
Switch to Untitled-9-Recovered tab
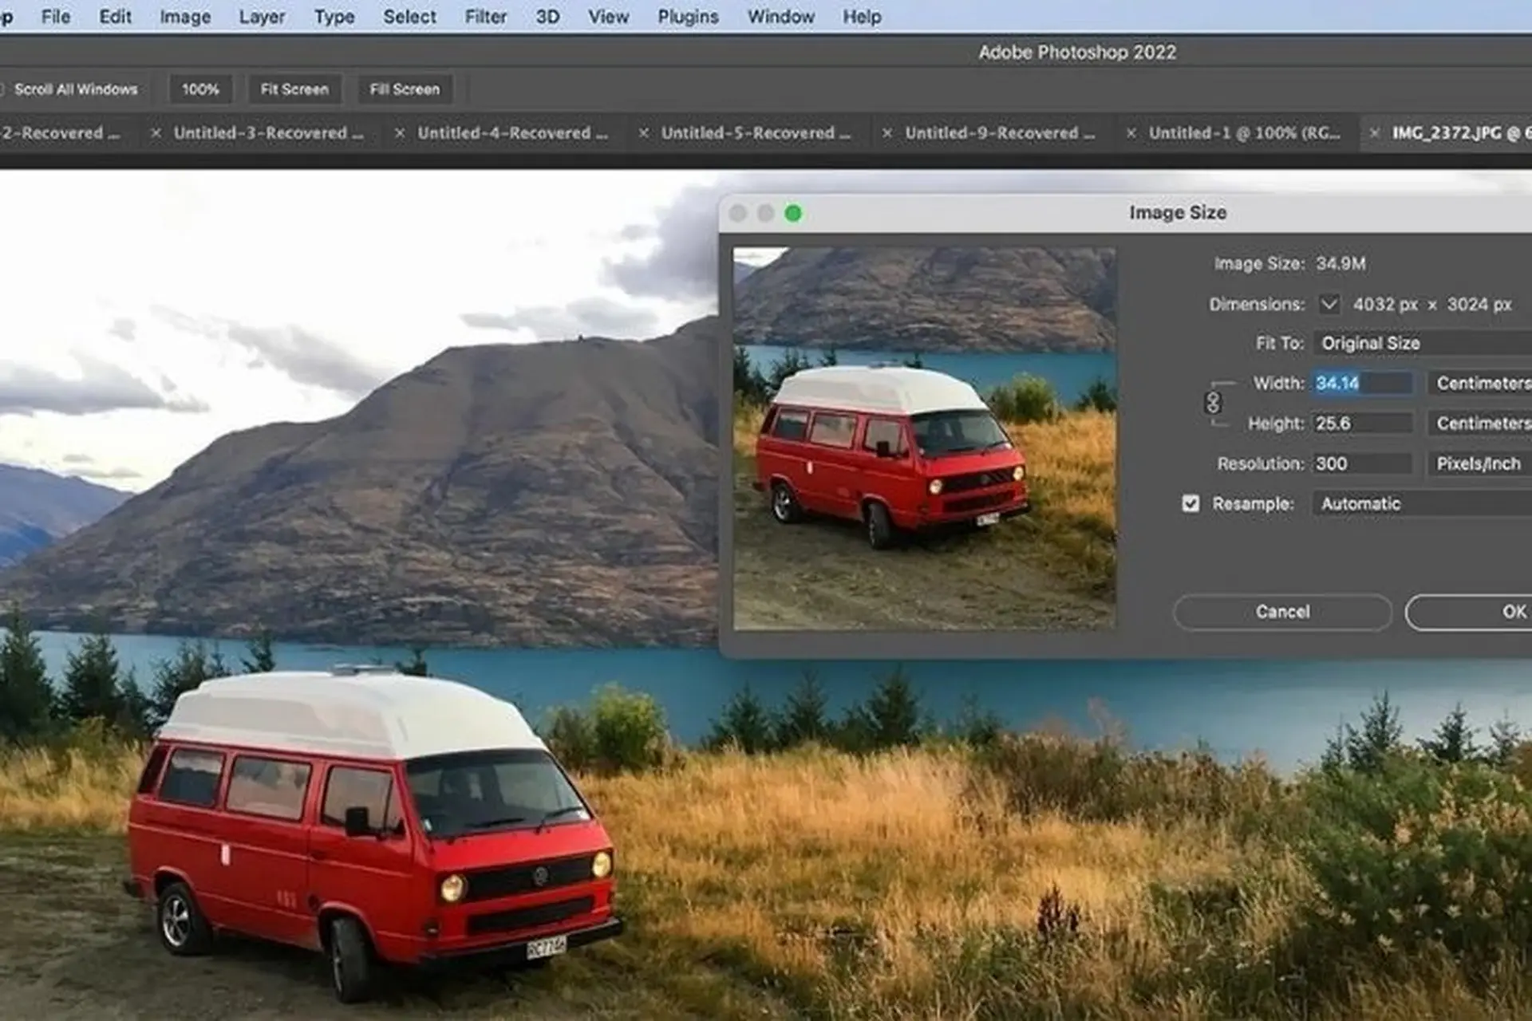tap(999, 133)
